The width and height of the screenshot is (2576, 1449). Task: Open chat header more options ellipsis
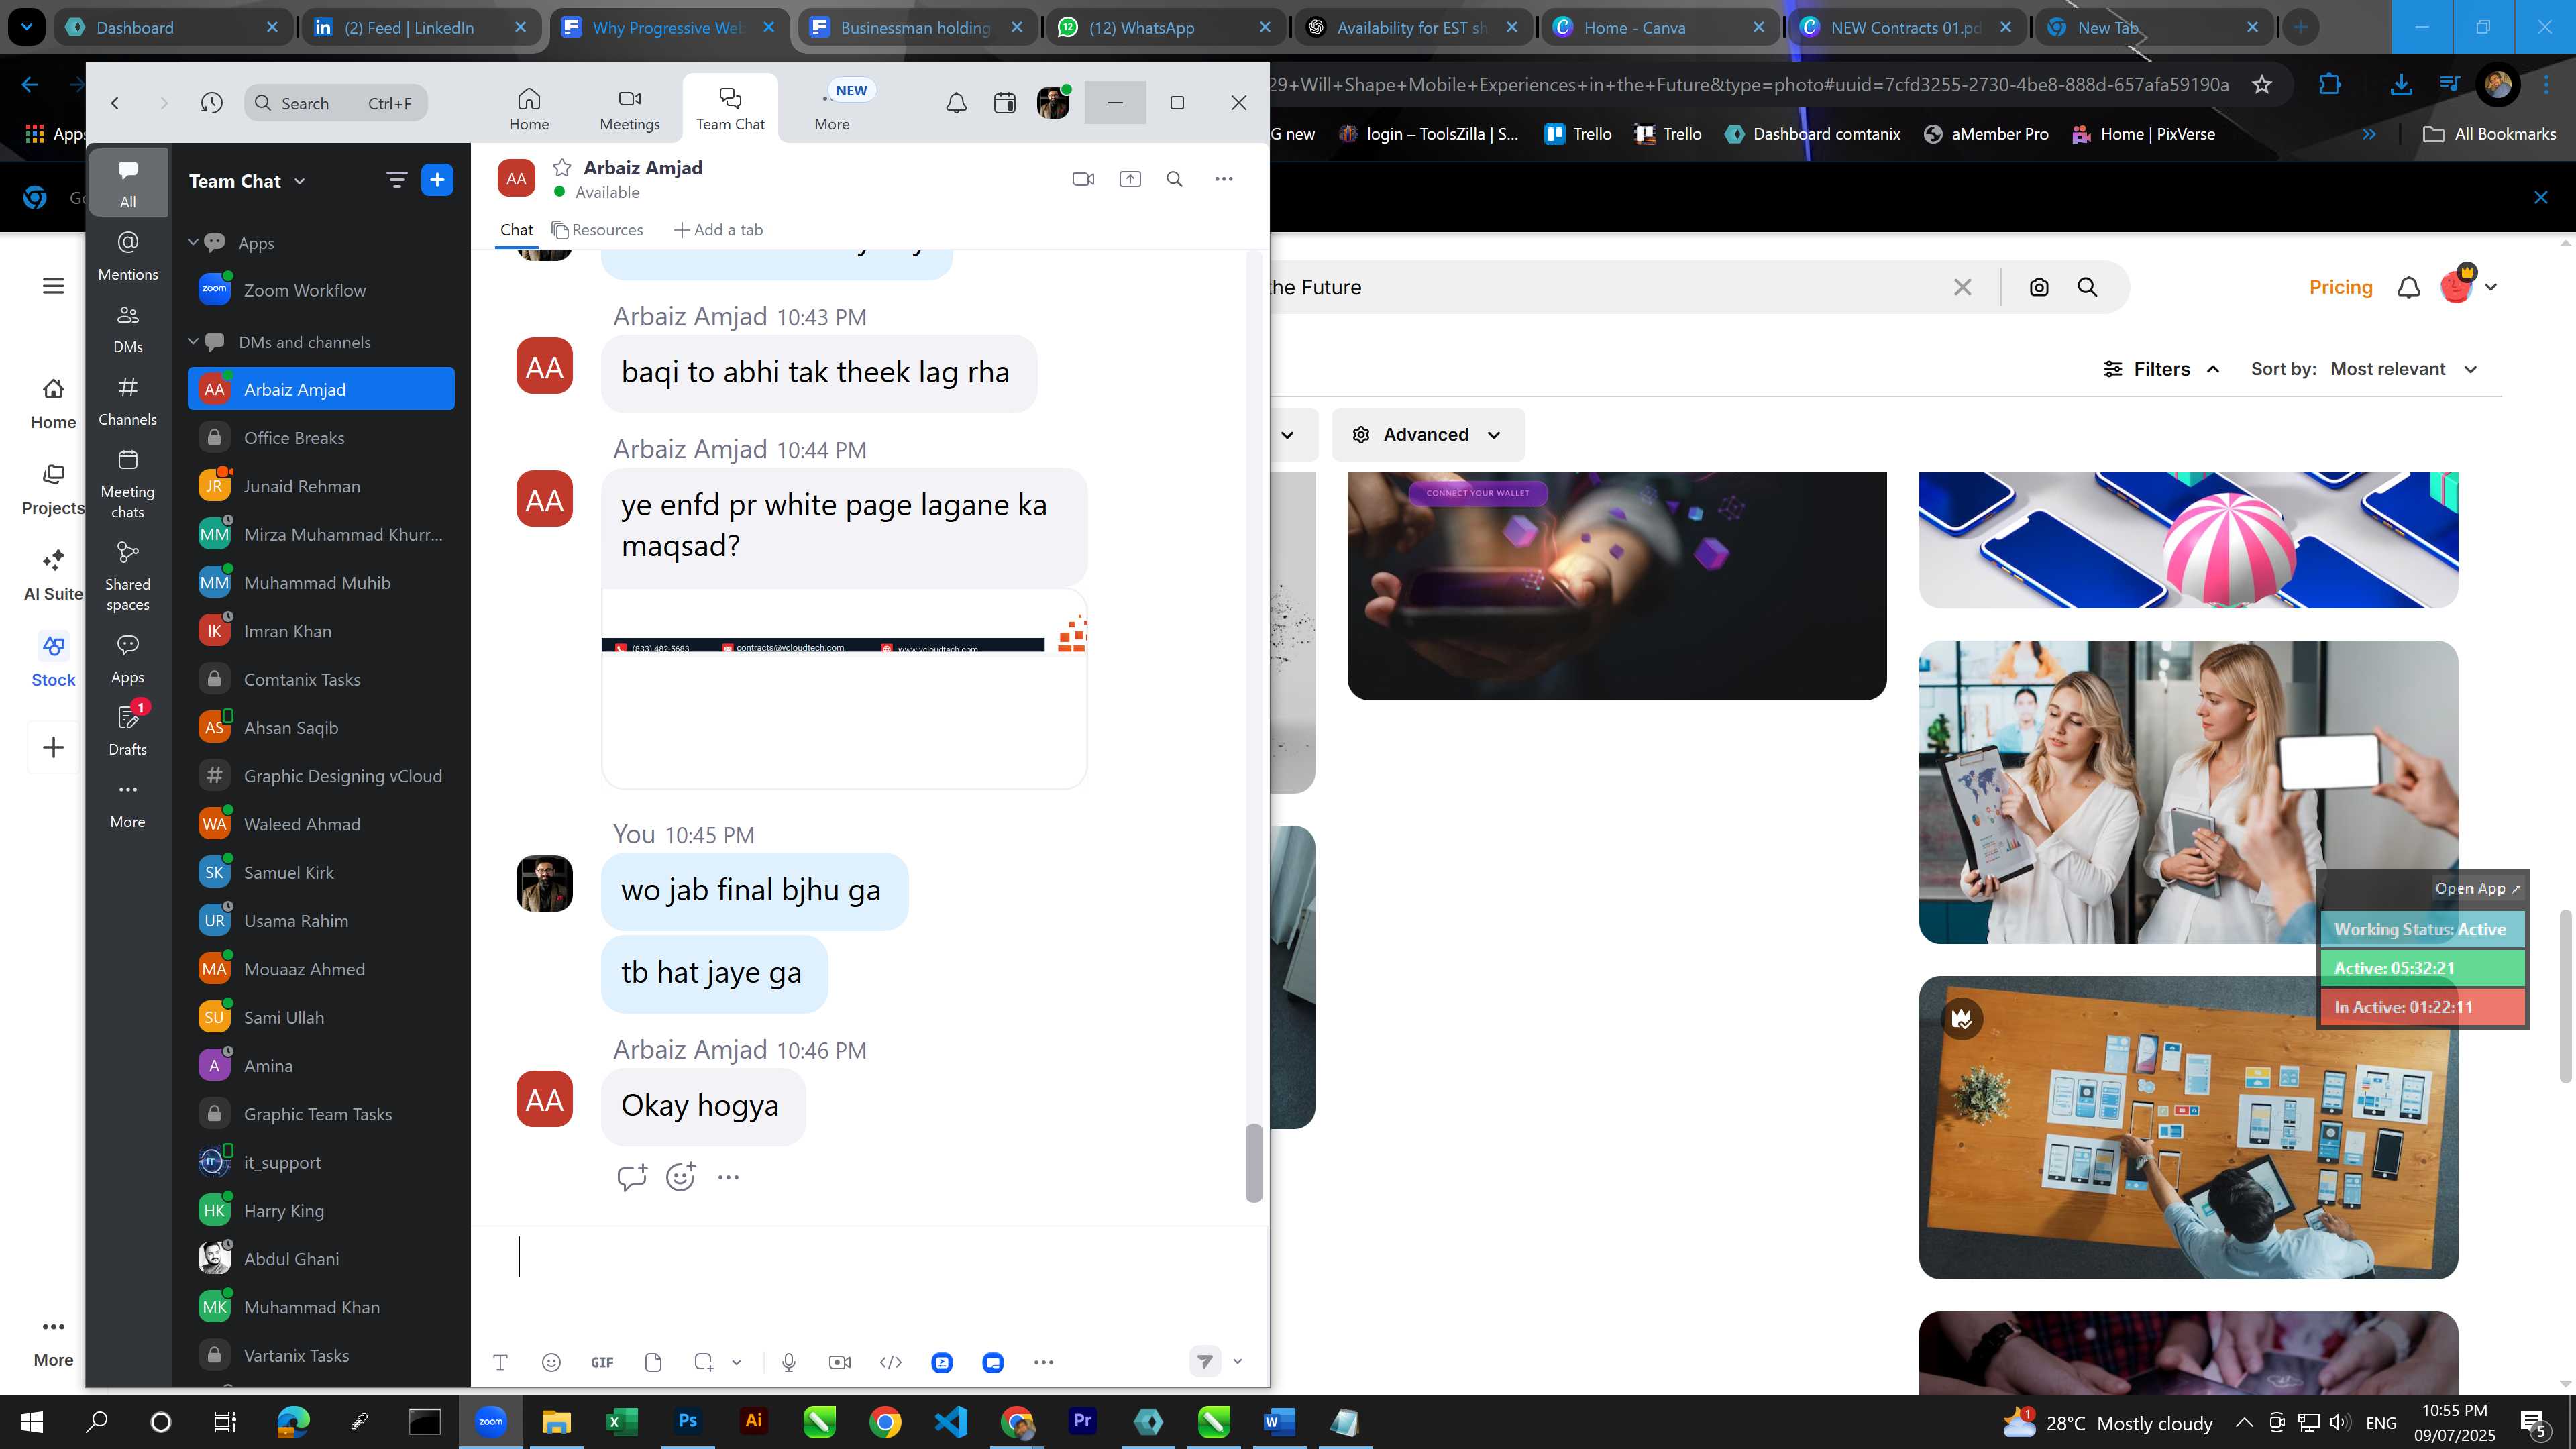(1224, 179)
